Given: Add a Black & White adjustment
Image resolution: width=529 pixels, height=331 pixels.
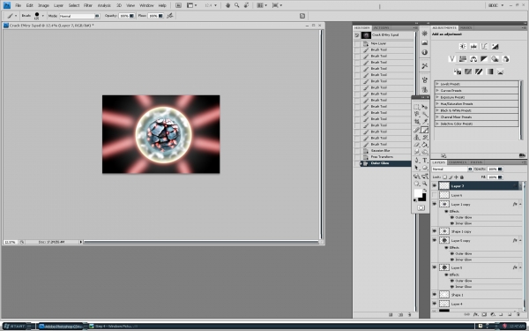Looking at the screenshot, I should click(x=484, y=59).
